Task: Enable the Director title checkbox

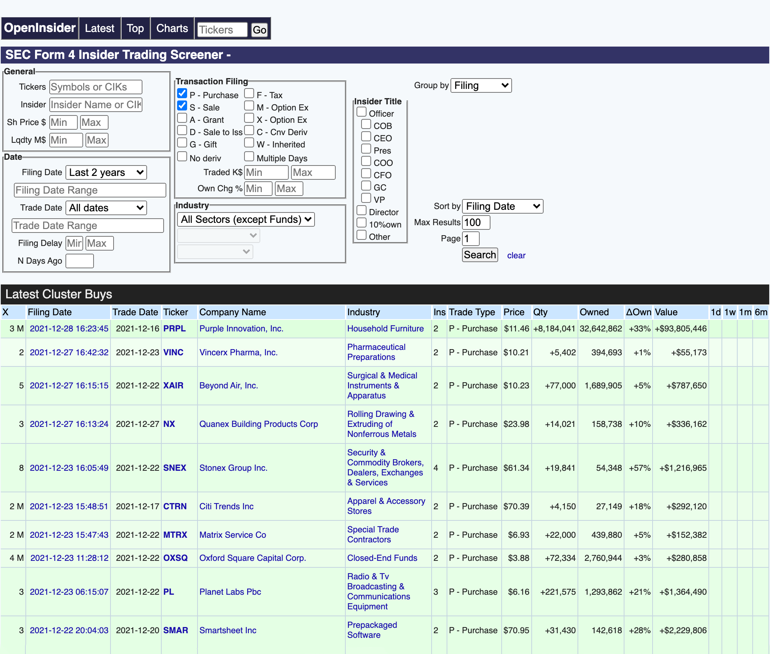Action: (362, 211)
